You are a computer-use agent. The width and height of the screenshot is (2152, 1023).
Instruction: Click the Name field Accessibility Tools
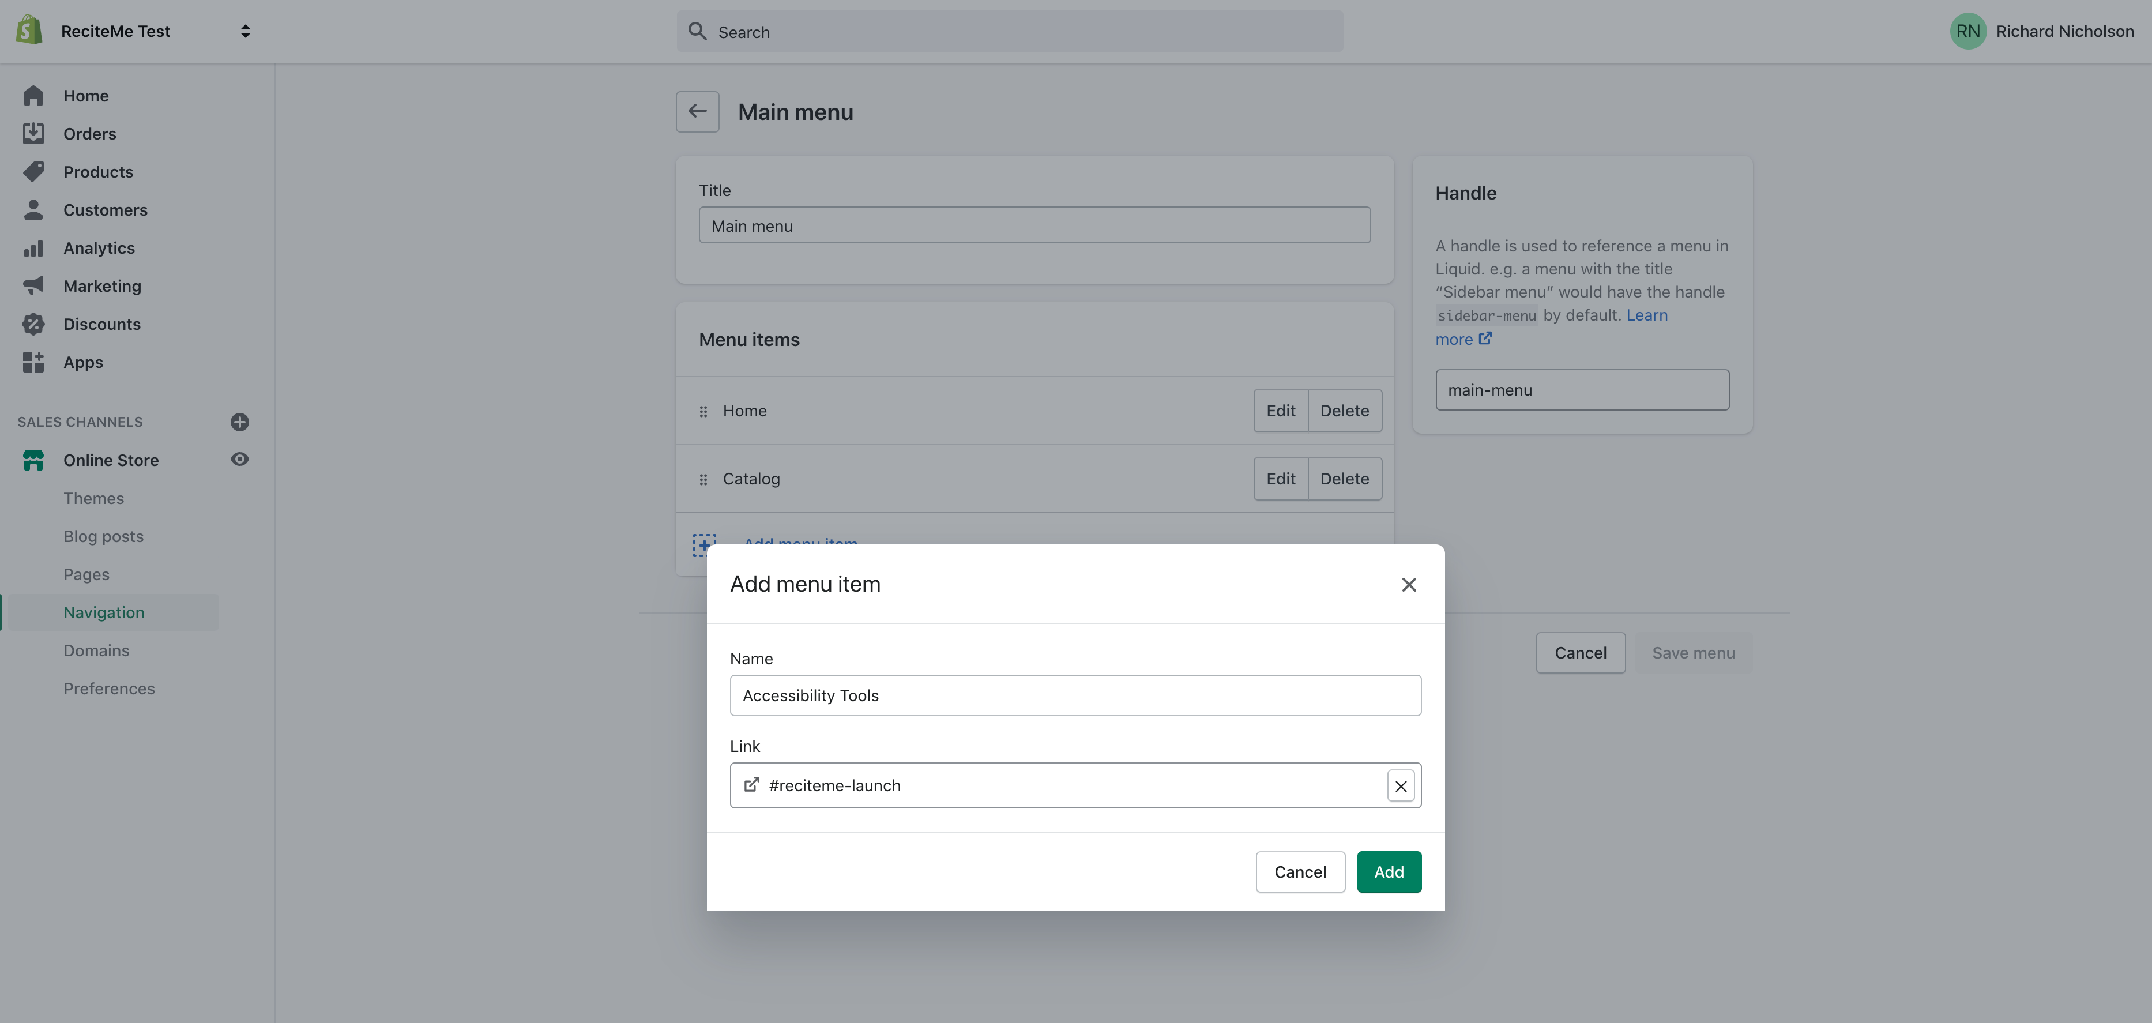coord(1075,695)
